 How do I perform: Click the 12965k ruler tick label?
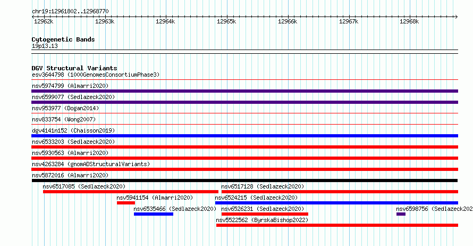pyautogui.click(x=226, y=21)
